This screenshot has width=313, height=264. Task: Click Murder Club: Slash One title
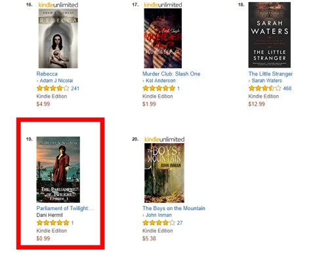coord(171,74)
